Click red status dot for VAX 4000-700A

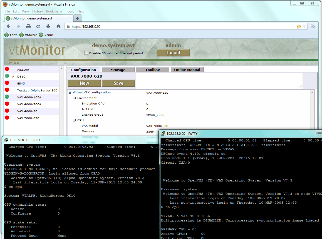coord(7,104)
